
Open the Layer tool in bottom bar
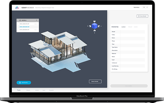pos(44,90)
